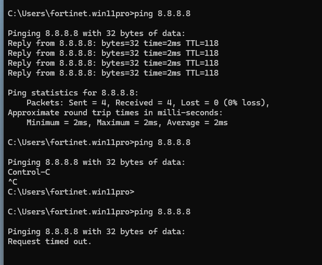Image resolution: width=322 pixels, height=265 pixels.
Task: Select the second 'Reply from 8.8.8.8' line
Action: tap(113, 53)
